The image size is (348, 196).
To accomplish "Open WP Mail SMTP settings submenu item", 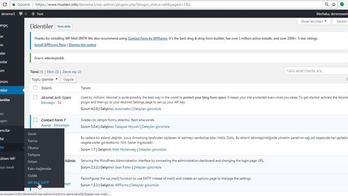I will (x=38, y=182).
